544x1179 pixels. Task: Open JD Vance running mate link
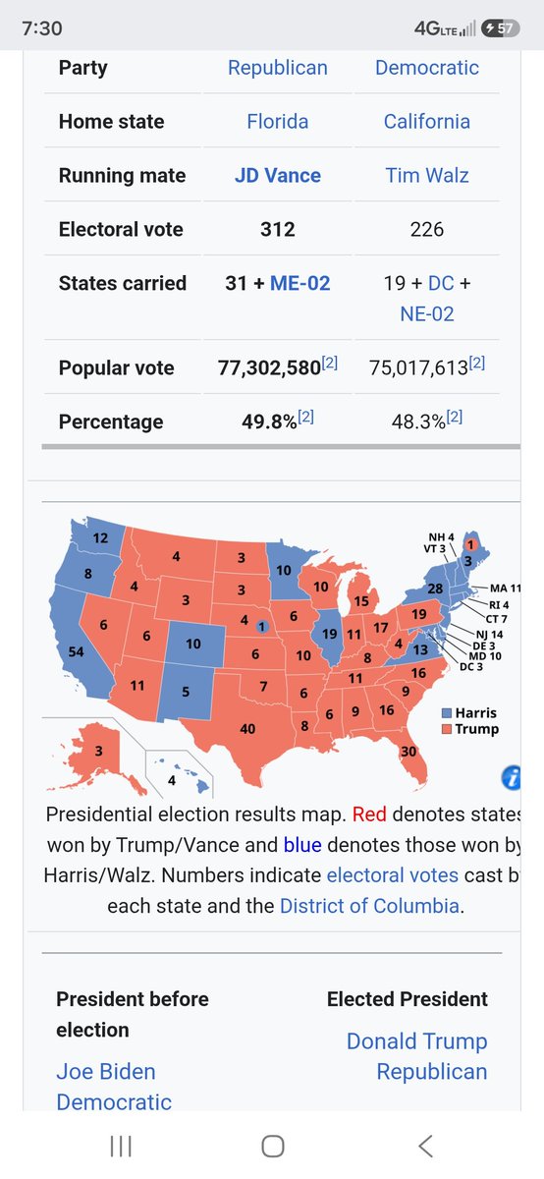(x=278, y=176)
